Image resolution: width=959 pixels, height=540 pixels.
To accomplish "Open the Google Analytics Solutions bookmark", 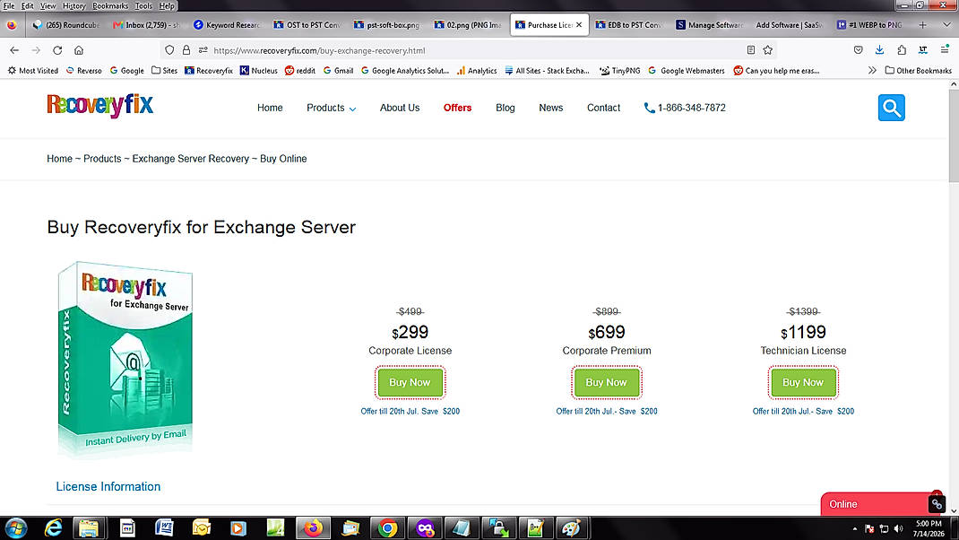I will click(405, 70).
